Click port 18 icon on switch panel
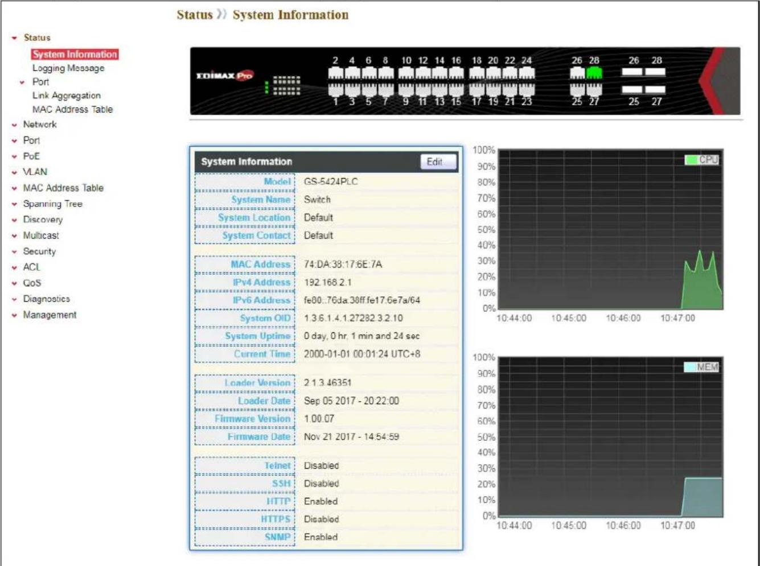This screenshot has width=760, height=566. (476, 73)
